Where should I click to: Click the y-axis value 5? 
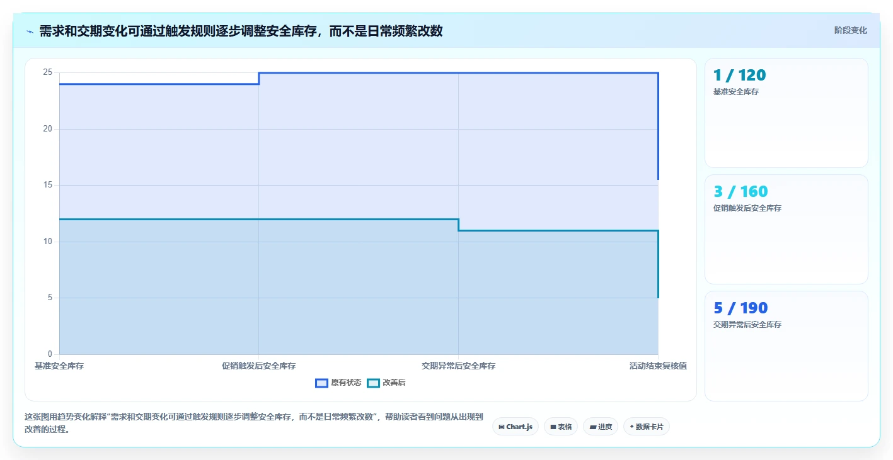pyautogui.click(x=50, y=298)
